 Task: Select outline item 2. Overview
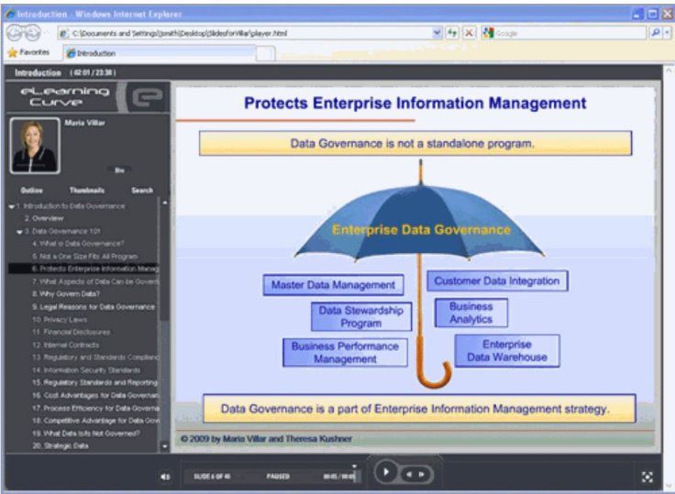tap(44, 219)
